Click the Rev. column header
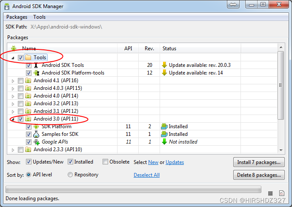 (149, 49)
